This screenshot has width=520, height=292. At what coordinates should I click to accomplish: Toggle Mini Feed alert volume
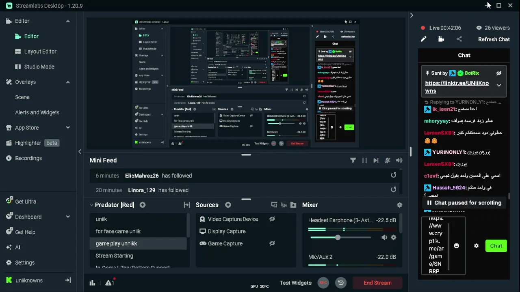coord(399,160)
